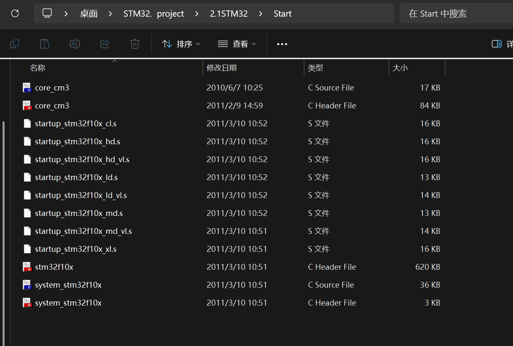Click the Start breadcrumb segment
The image size is (513, 346).
[x=283, y=14]
